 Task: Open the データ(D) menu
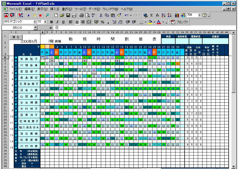tap(95, 9)
